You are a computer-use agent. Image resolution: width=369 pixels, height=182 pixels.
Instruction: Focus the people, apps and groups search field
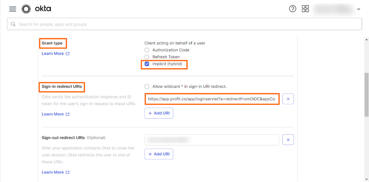pyautogui.click(x=184, y=24)
